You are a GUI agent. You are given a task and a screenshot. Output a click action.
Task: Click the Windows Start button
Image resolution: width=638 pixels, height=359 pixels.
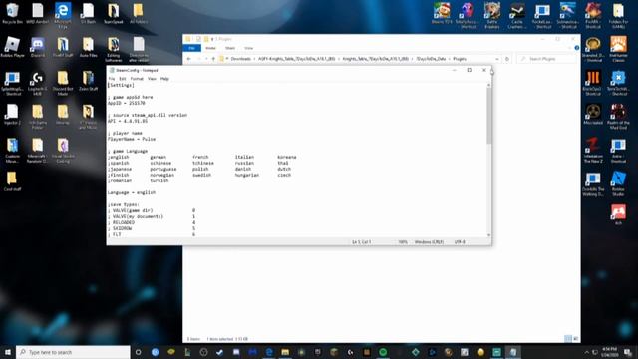tap(8, 352)
